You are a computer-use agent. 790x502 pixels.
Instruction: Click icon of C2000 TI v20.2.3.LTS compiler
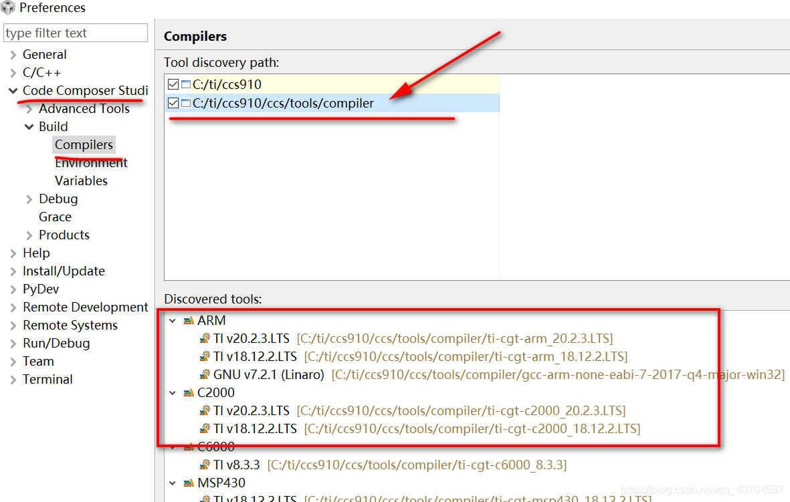[x=205, y=411]
